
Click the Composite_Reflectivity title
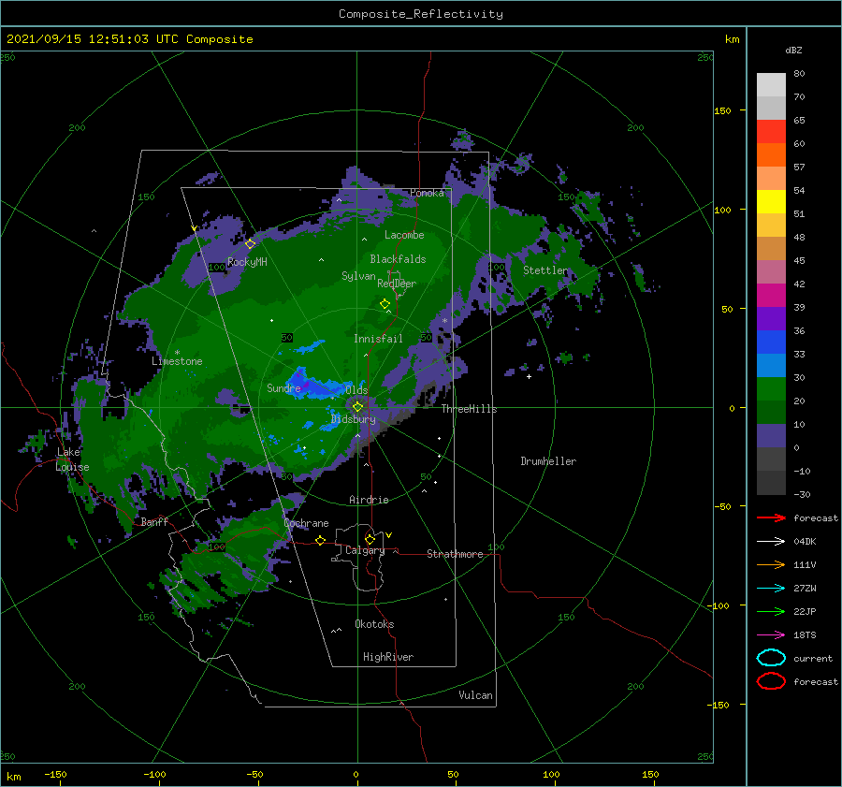point(421,14)
